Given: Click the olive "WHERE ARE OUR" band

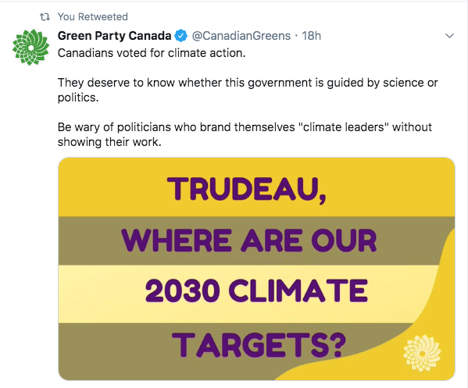Looking at the screenshot, I should point(249,240).
